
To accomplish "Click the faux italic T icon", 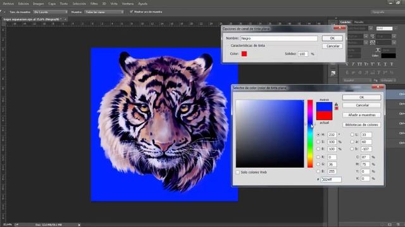I will tap(353, 64).
